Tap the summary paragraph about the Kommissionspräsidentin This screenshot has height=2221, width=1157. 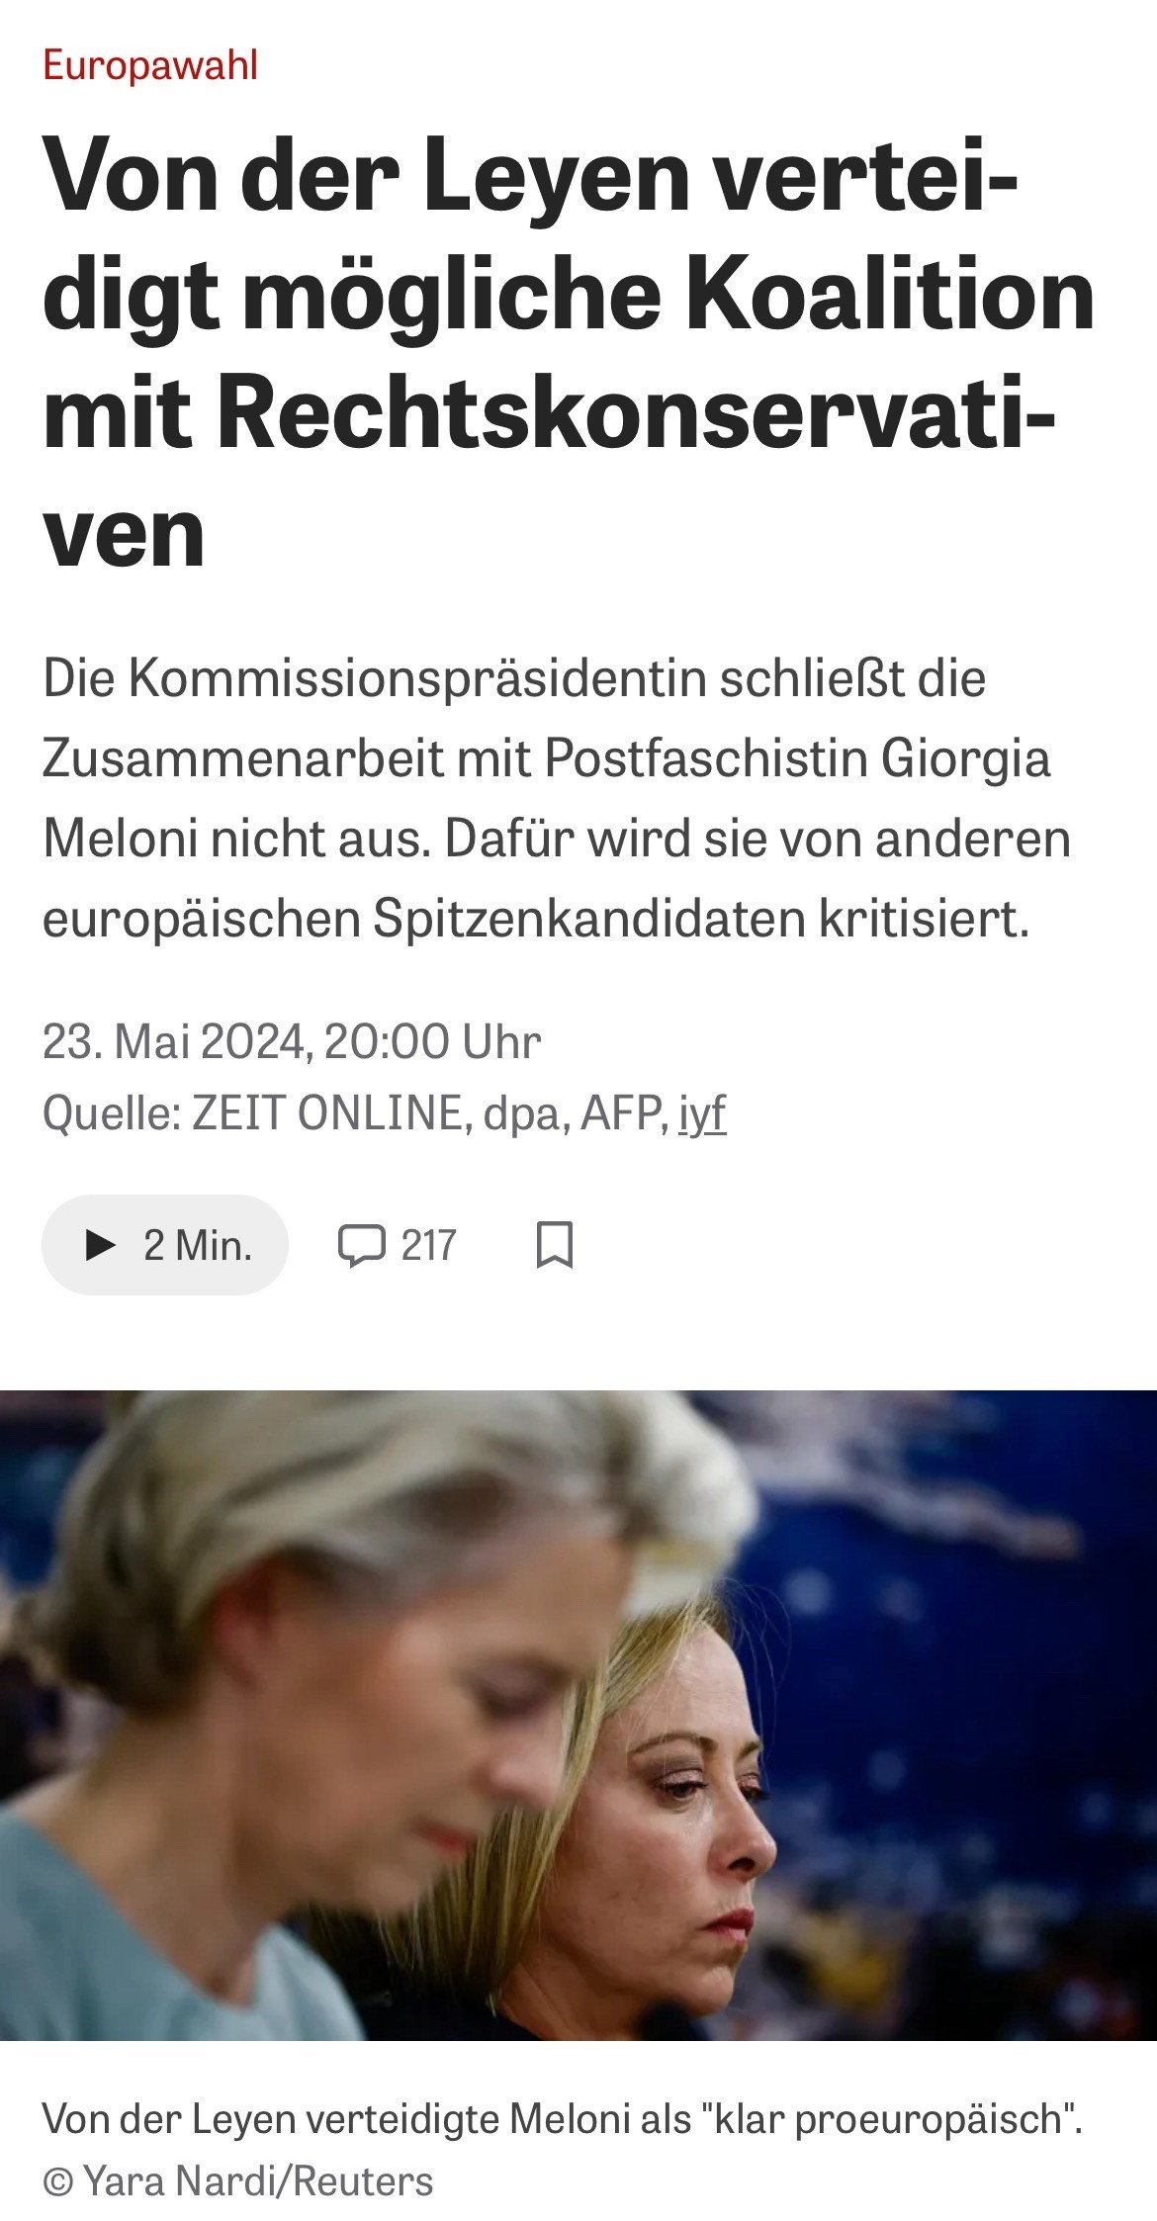(x=557, y=799)
